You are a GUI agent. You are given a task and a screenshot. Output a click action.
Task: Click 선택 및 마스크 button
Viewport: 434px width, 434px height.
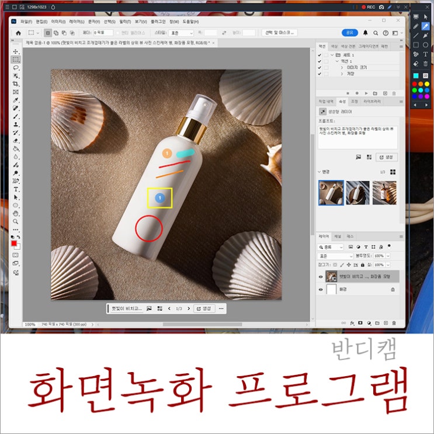pyautogui.click(x=280, y=33)
